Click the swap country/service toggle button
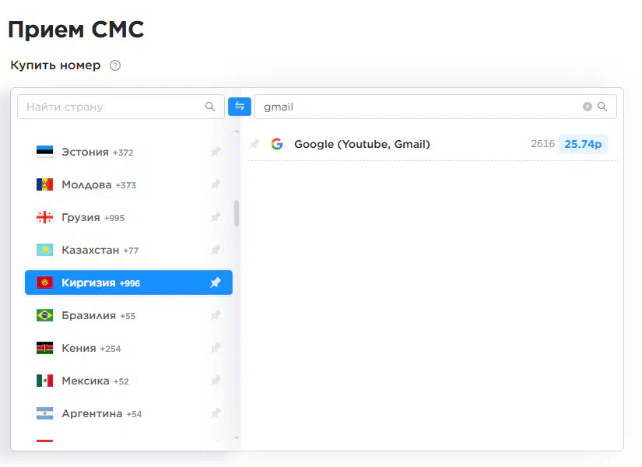The height and width of the screenshot is (467, 642). 240,107
